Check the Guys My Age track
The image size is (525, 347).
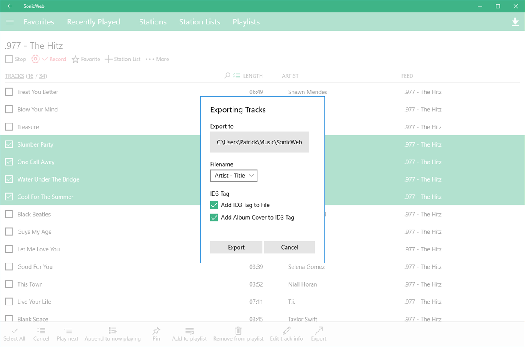coord(9,232)
